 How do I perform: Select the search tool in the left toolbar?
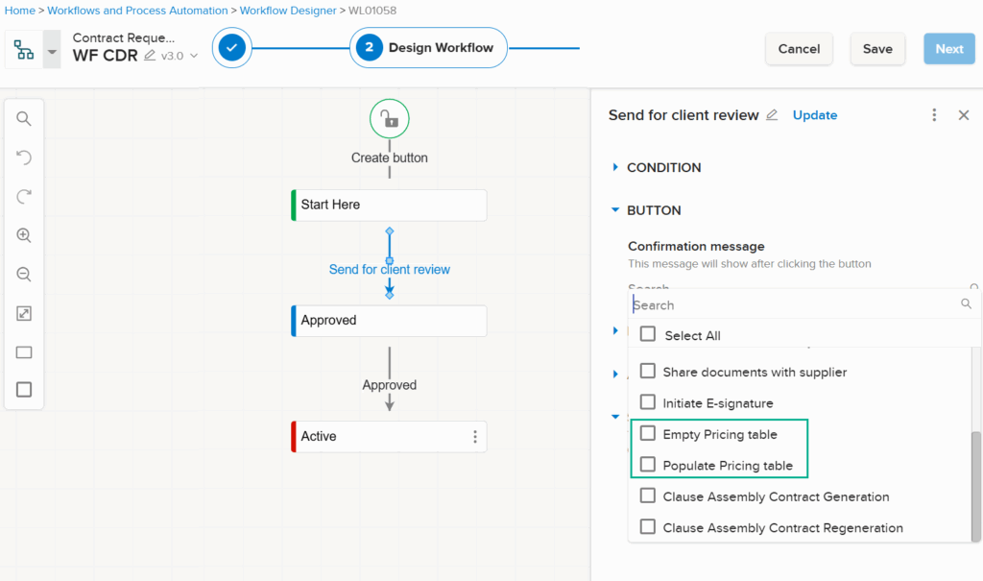(24, 118)
